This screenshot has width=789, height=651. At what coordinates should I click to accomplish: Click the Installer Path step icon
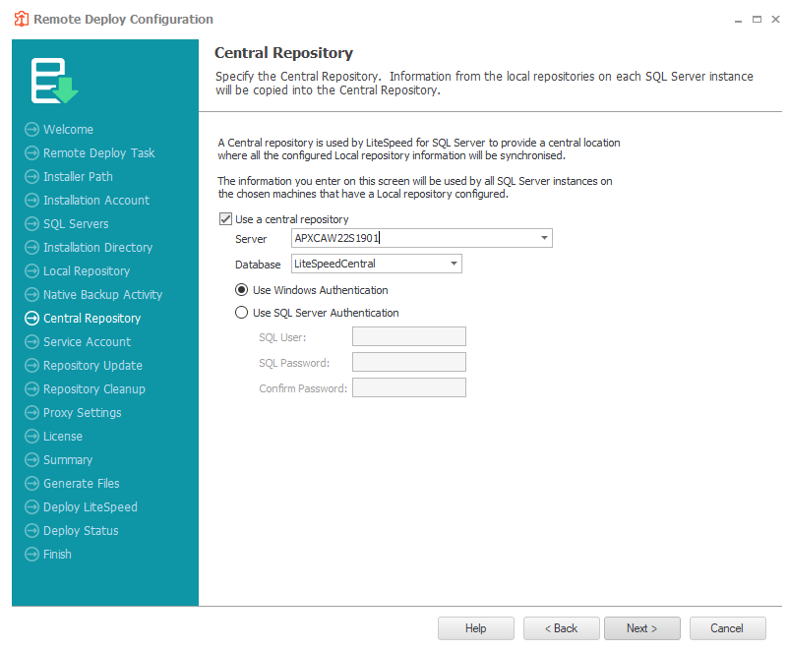point(31,177)
